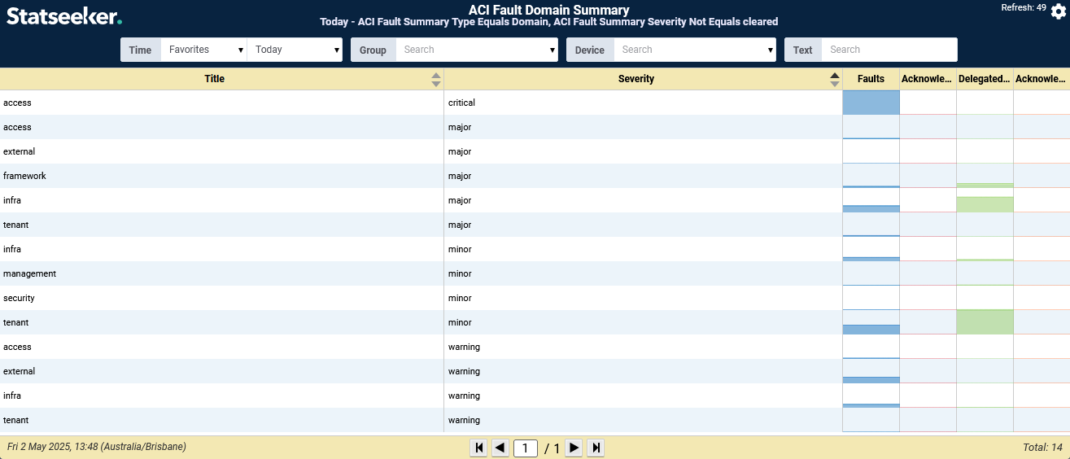Click Delegated bar for tenant minor row

tap(985, 322)
